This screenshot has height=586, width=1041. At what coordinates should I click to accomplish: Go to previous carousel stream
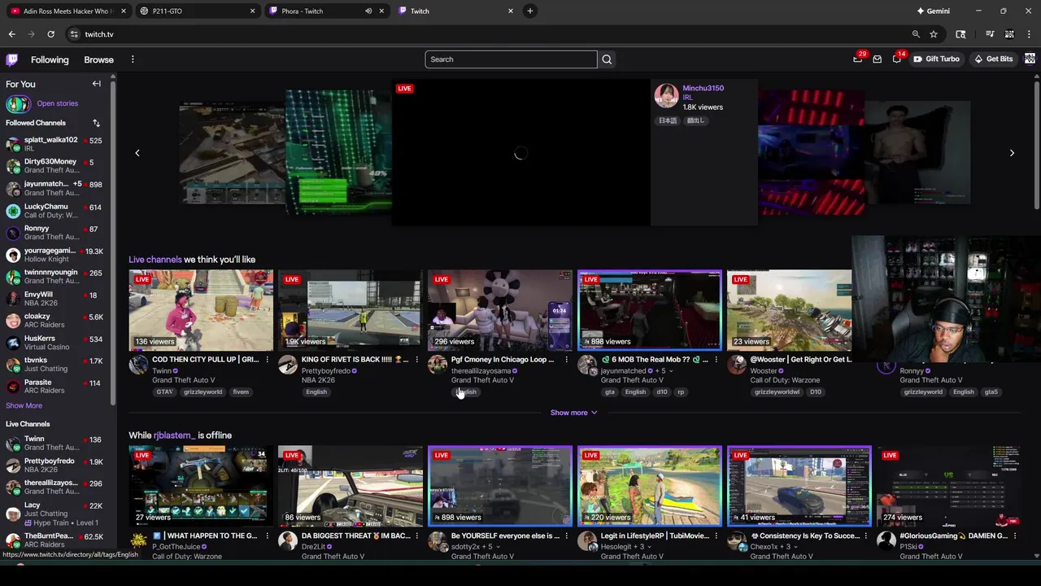[x=137, y=153]
